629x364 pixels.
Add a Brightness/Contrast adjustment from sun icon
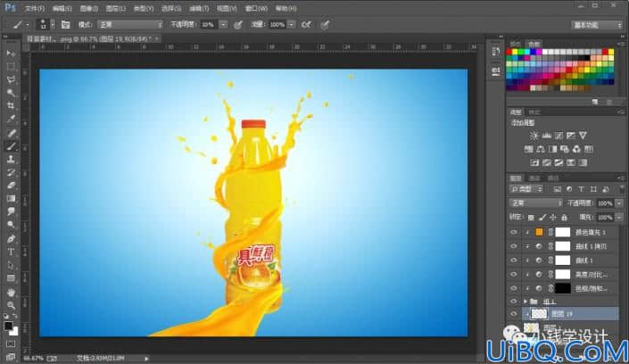[534, 136]
